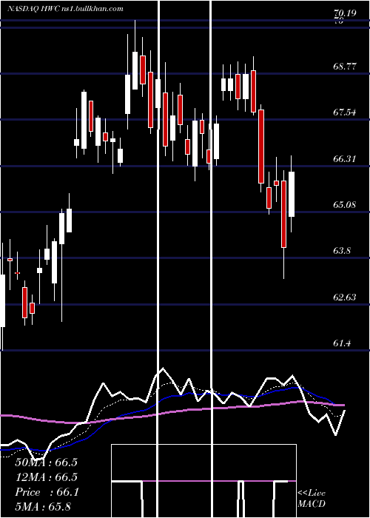Click the 65.08 price axis label
The width and height of the screenshot is (370, 518).
coord(345,205)
